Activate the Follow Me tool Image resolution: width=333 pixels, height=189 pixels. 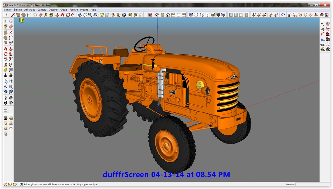[x=11, y=54]
